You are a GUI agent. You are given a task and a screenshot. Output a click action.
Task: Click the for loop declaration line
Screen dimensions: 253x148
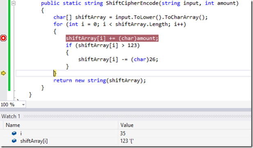[x=120, y=24]
